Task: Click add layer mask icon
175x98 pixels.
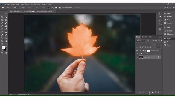Action: (x=147, y=92)
